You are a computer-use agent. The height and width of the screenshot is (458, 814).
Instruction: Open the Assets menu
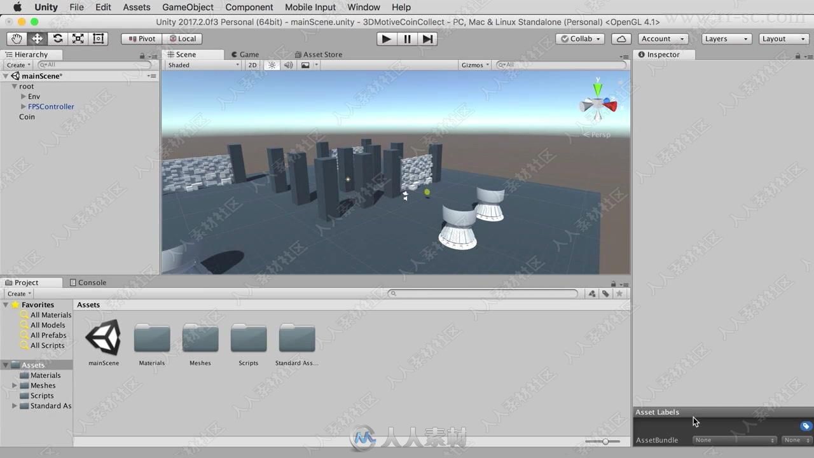coord(137,7)
